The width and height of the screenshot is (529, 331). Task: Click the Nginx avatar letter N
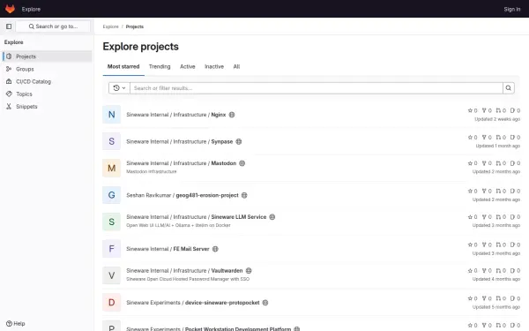112,115
